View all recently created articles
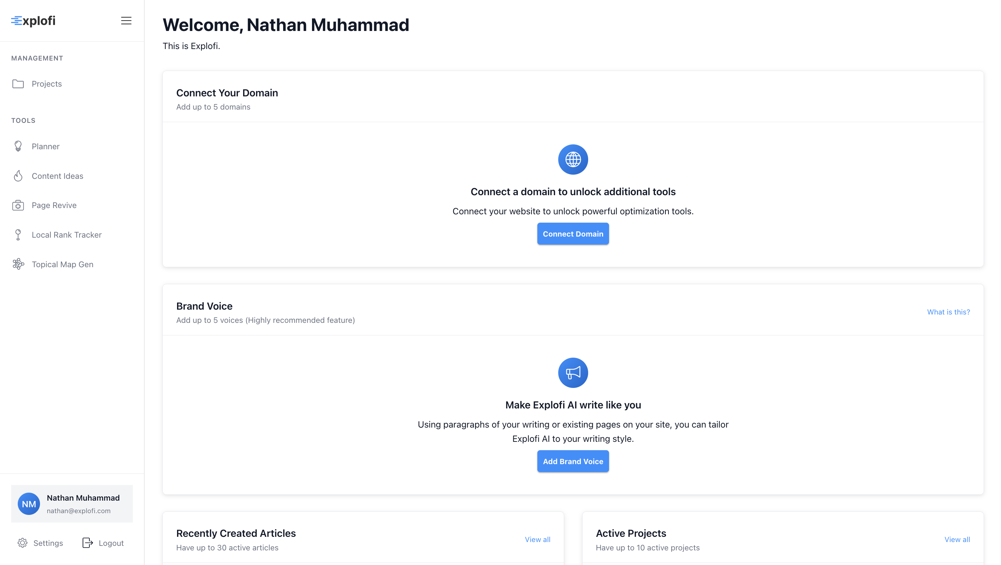The image size is (1001, 565). [537, 539]
